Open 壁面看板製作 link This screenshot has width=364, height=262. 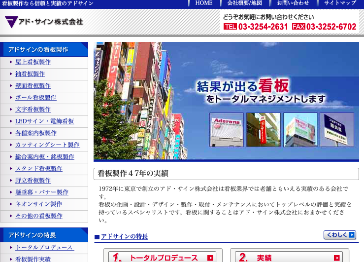click(x=33, y=86)
